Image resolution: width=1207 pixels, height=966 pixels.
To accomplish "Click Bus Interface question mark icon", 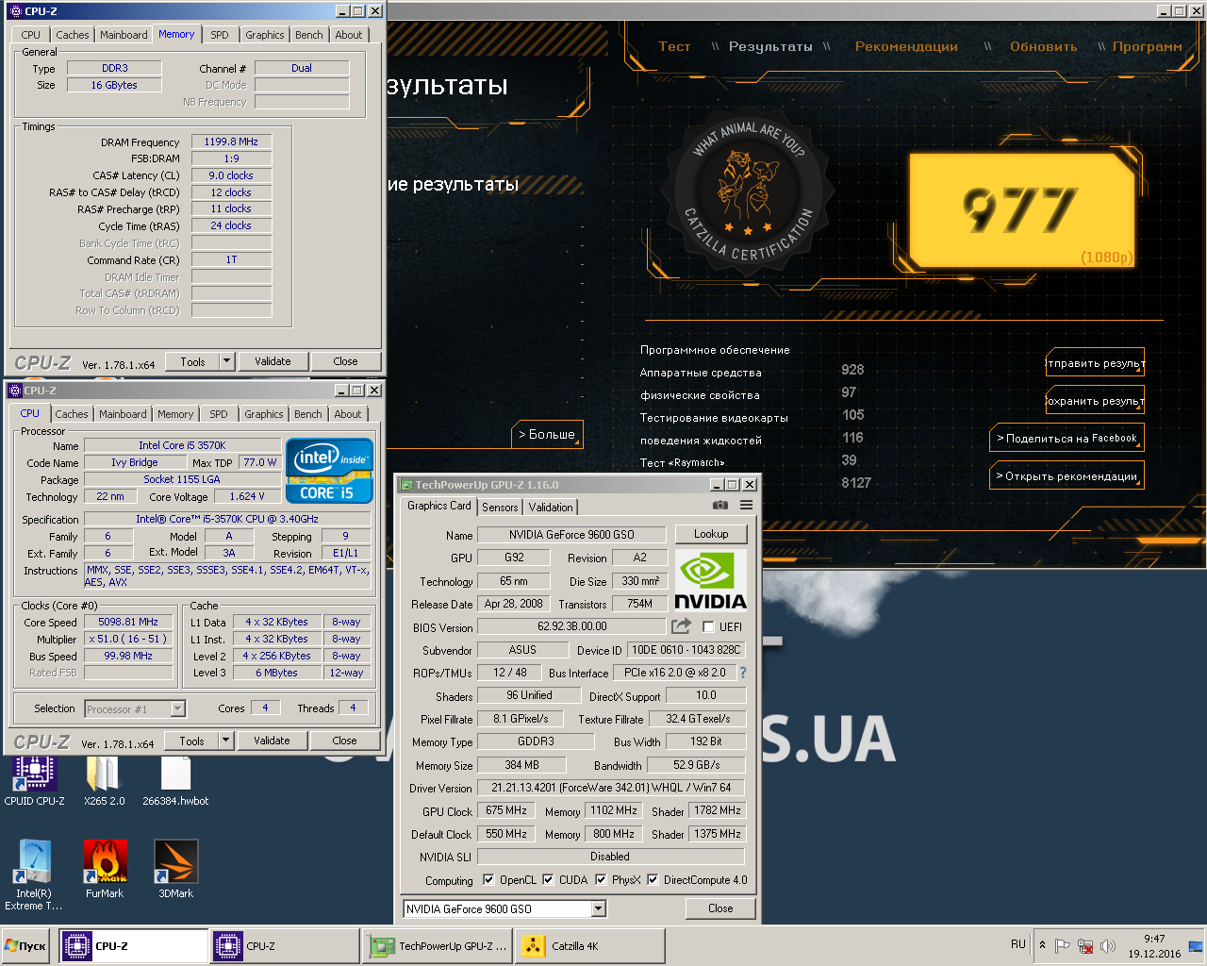I will pyautogui.click(x=743, y=673).
